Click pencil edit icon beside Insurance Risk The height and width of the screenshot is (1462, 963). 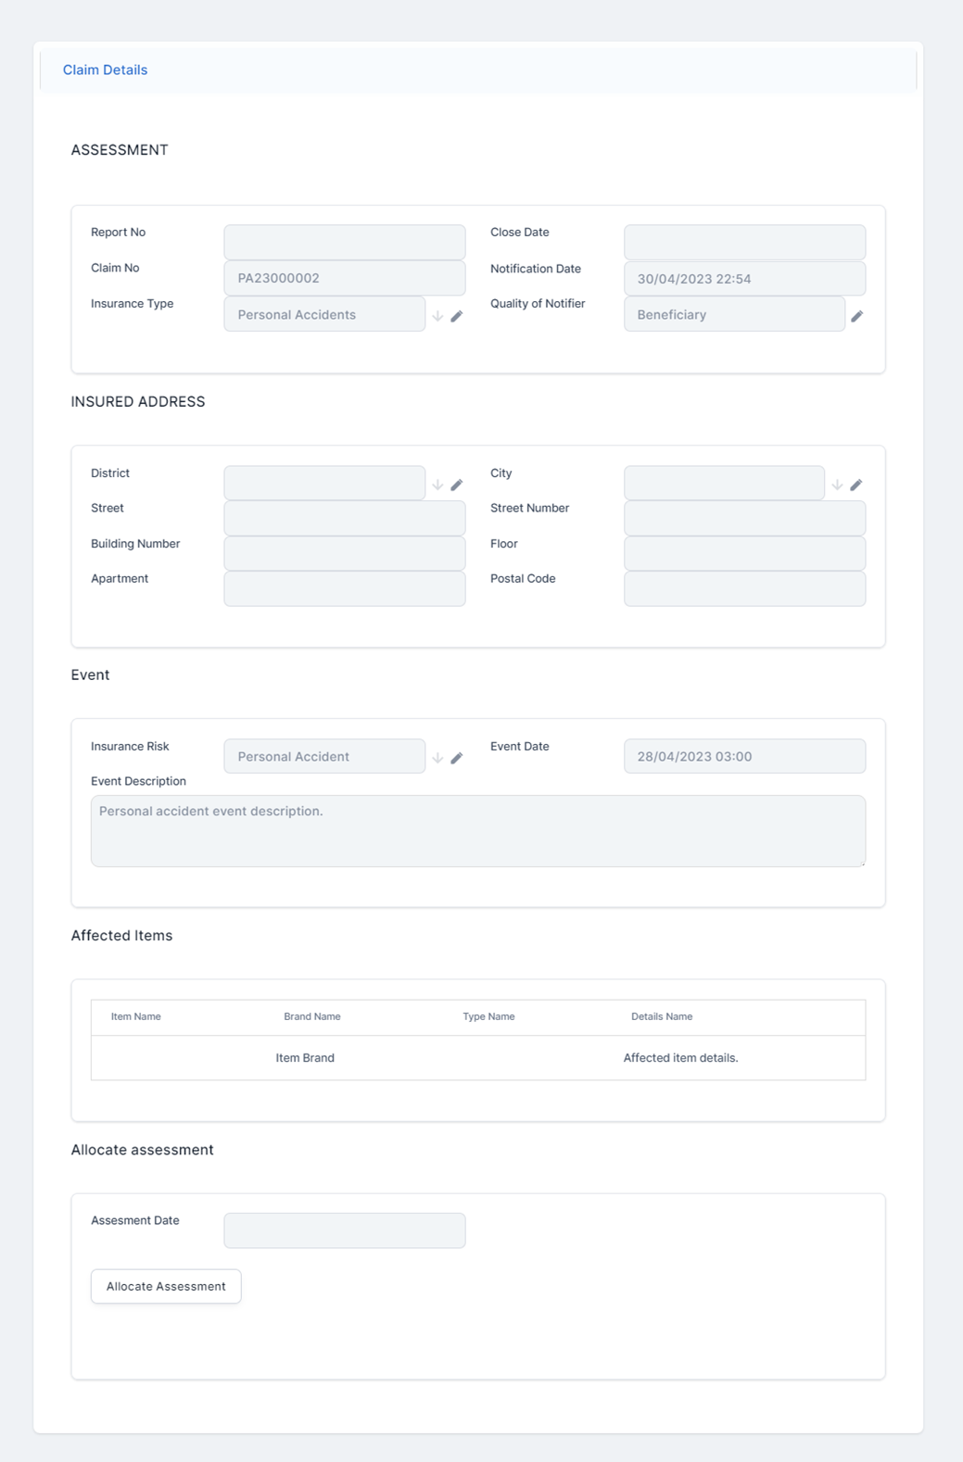pyautogui.click(x=457, y=758)
